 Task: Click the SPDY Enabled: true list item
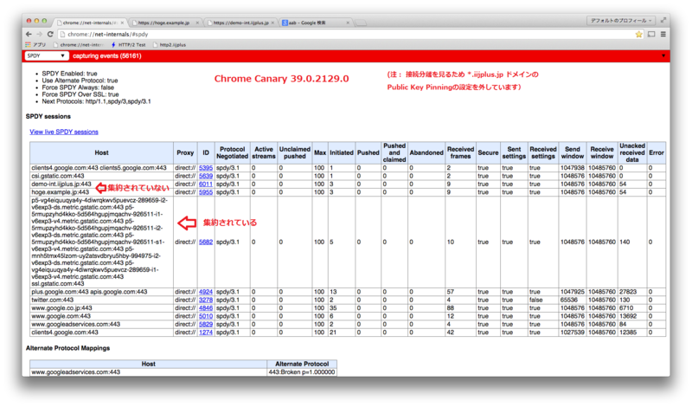pyautogui.click(x=69, y=74)
